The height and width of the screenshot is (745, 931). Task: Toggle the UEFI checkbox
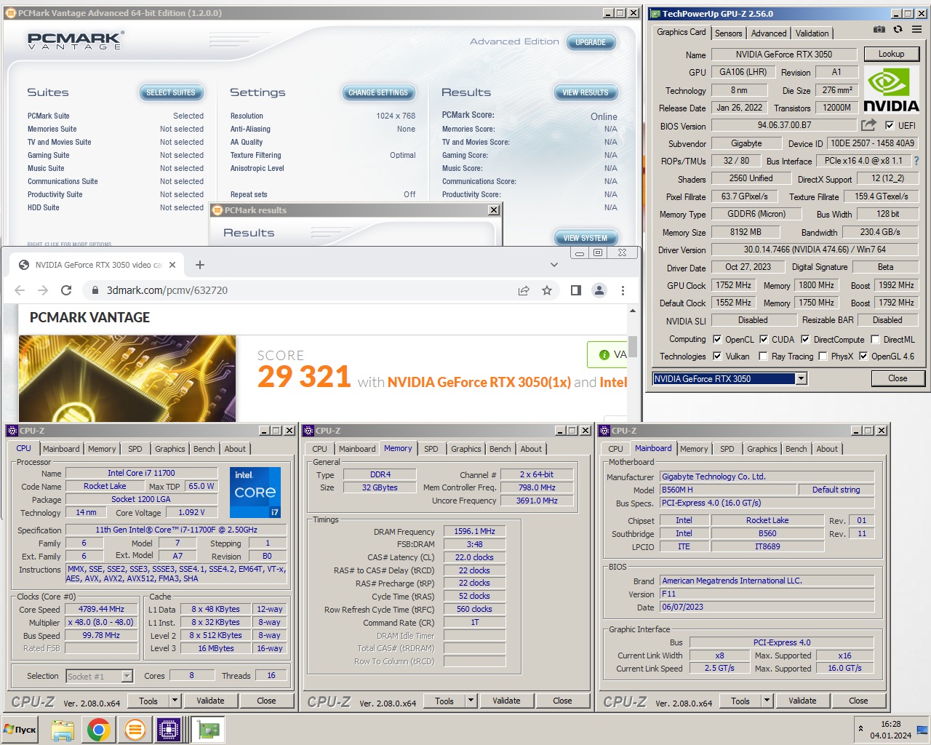point(890,125)
